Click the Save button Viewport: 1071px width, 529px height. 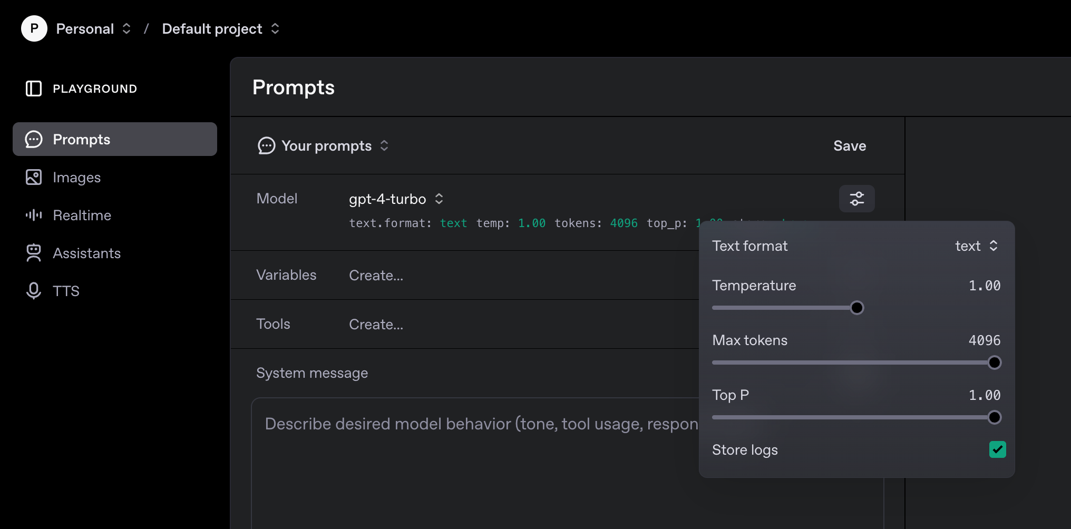850,145
